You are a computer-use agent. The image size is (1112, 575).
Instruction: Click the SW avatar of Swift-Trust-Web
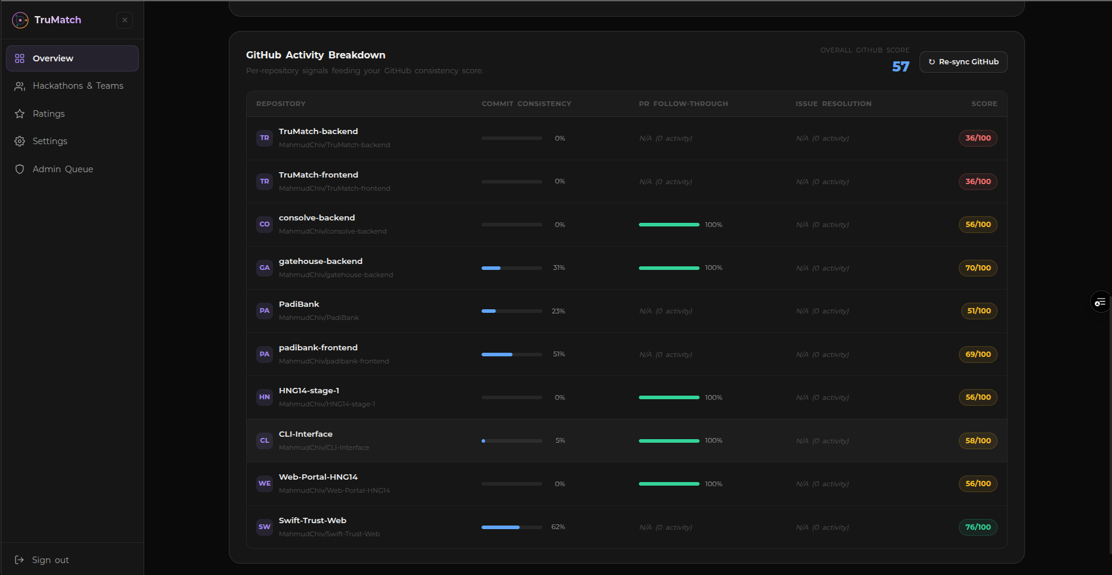265,527
